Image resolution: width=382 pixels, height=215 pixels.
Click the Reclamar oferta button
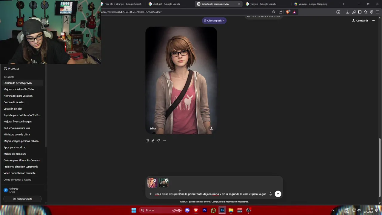tap(23, 199)
